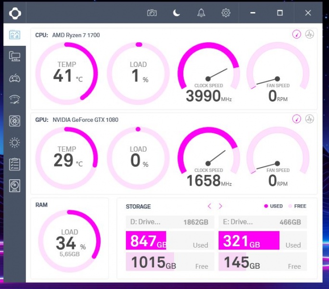Open the gaming controller sidebar icon
This screenshot has height=289, width=329.
coord(14,78)
